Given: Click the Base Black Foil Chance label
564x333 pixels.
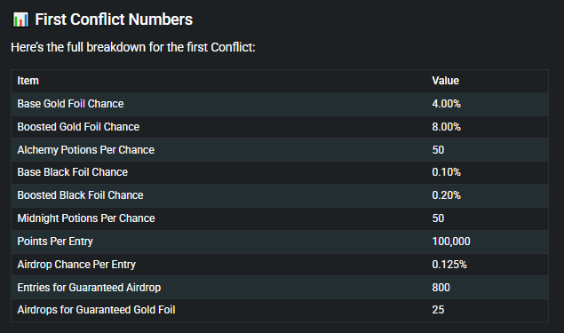Looking at the screenshot, I should tap(73, 172).
